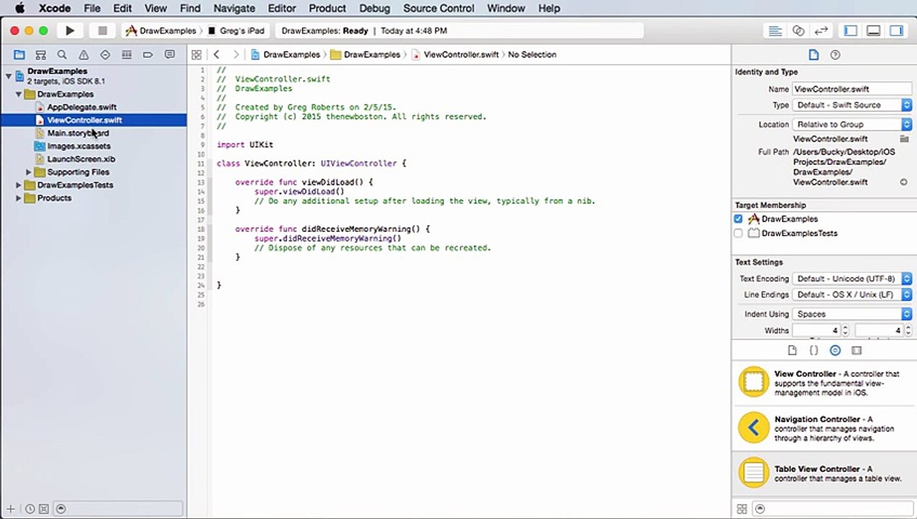
Task: Open the Product menu
Action: [327, 9]
